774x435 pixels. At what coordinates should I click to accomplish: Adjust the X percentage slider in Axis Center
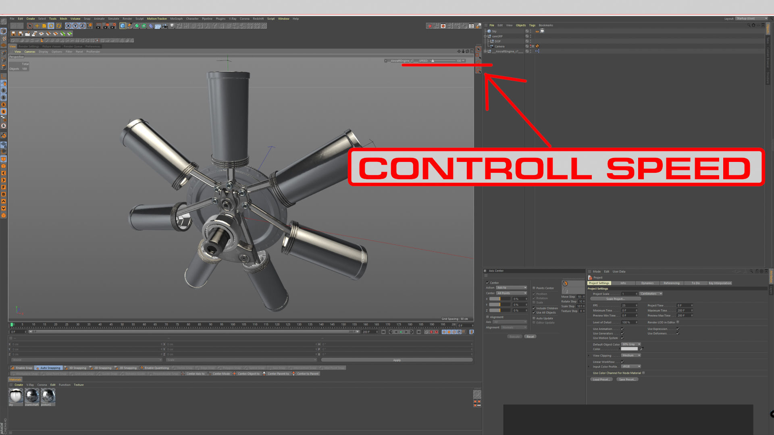pyautogui.click(x=500, y=299)
